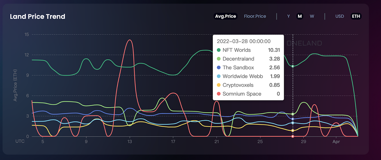Click the x-axis label 21
This screenshot has height=160, width=381.
click(217, 142)
